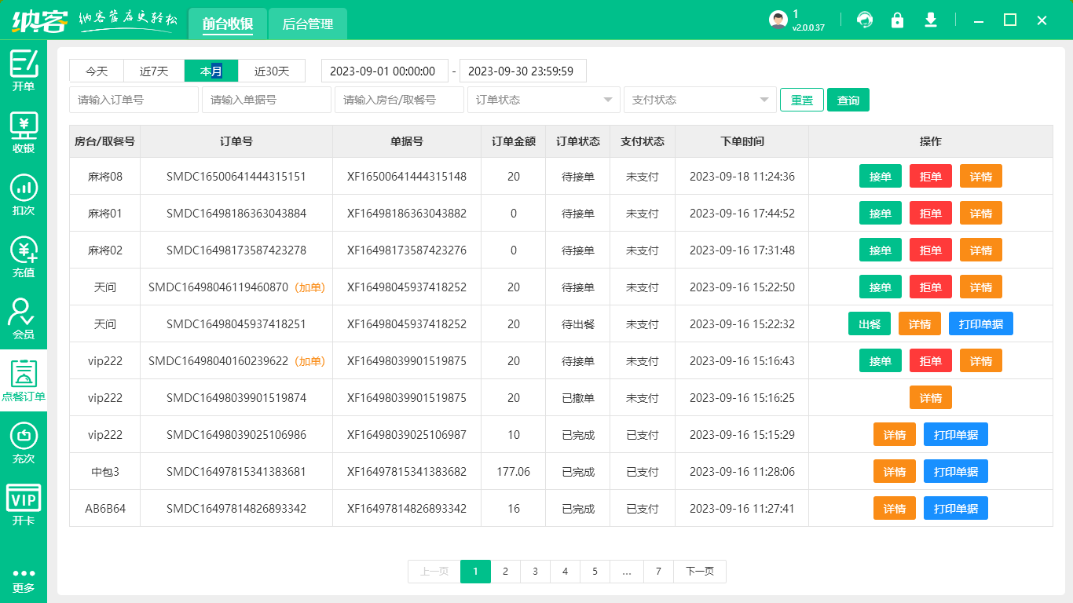Open the 充值 recharge icon

point(24,256)
